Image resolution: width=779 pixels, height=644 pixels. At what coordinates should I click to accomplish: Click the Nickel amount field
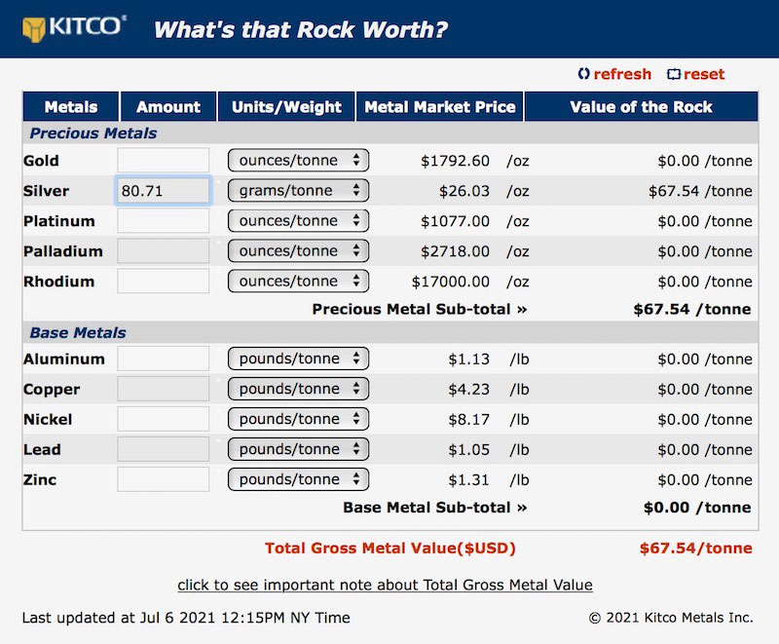[x=164, y=419]
